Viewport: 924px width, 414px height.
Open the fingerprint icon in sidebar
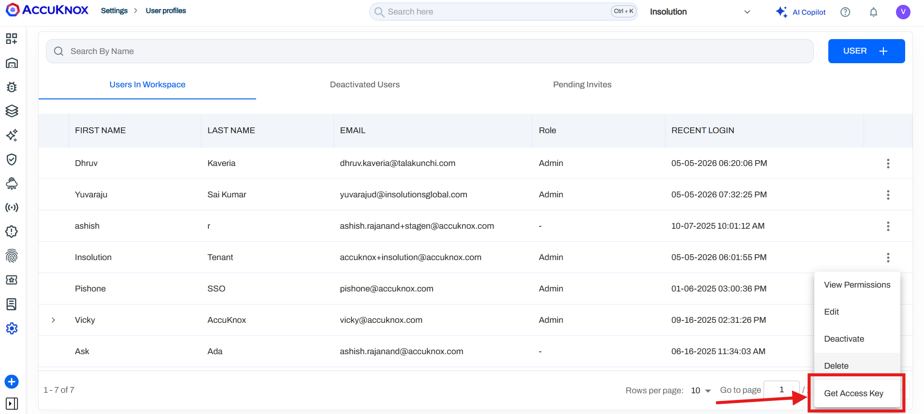pyautogui.click(x=12, y=256)
